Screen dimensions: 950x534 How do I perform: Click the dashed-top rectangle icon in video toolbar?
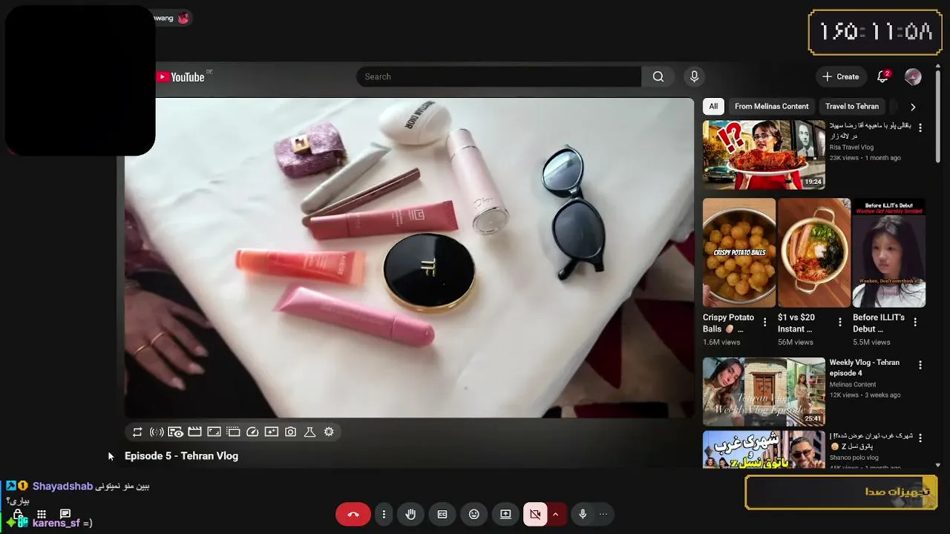pos(233,432)
